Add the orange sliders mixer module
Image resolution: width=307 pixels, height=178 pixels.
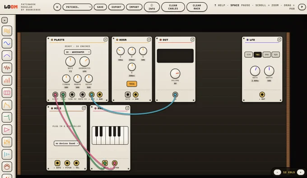[x=7, y=142]
